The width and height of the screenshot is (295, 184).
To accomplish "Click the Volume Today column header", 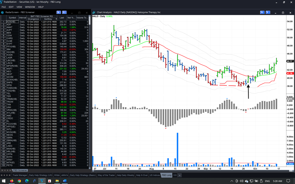I will [x=82, y=18].
